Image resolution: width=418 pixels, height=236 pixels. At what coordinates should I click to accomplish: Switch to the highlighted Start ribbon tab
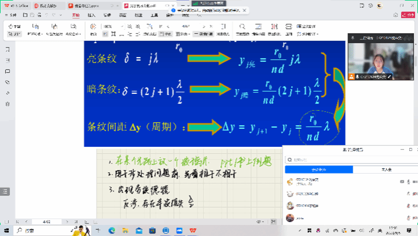(75, 15)
